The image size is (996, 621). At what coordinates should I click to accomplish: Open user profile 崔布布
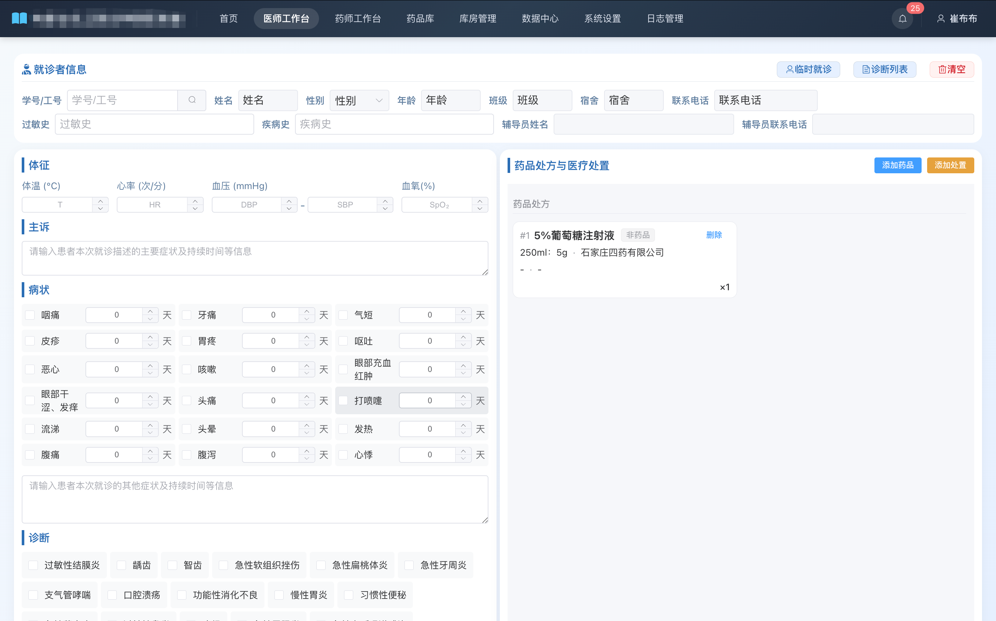coord(957,18)
